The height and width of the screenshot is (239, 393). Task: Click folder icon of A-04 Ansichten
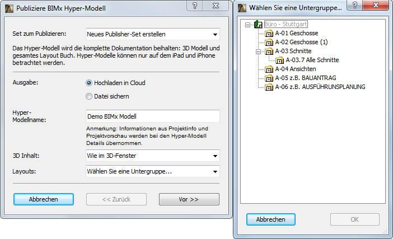[x=269, y=69]
